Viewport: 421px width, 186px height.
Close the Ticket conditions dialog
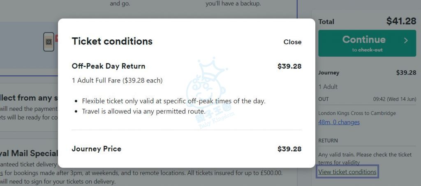pyautogui.click(x=292, y=42)
